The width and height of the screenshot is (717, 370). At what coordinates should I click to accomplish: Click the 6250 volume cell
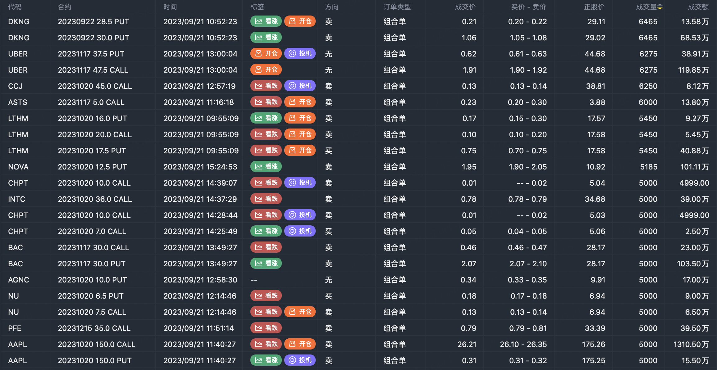pos(648,86)
